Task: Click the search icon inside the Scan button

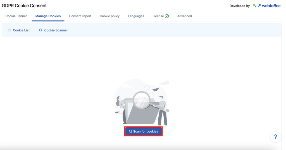Action: point(130,131)
